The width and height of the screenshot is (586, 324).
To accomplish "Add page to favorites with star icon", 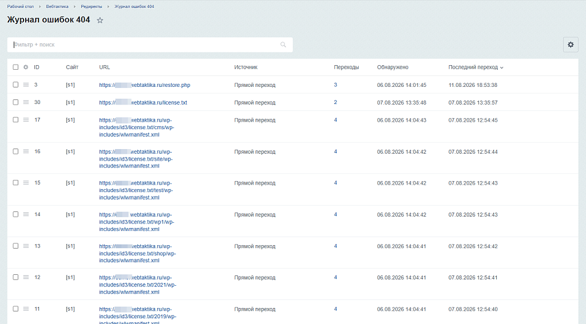I will click(100, 21).
